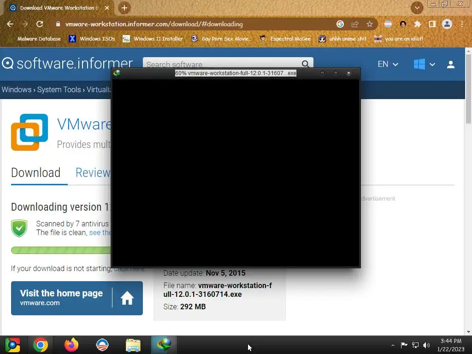Screen dimensions: 472x354
Task: Click the IDM download window icon
Action: coord(117,73)
